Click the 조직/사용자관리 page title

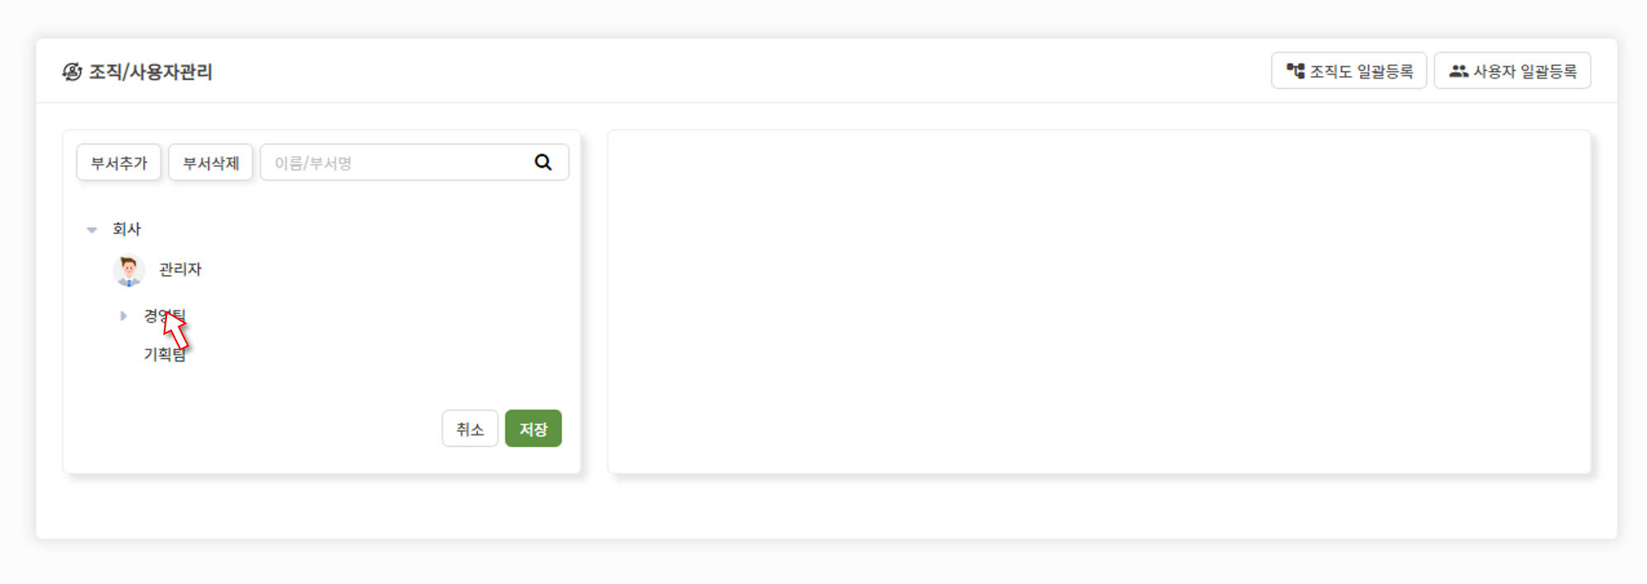click(150, 72)
